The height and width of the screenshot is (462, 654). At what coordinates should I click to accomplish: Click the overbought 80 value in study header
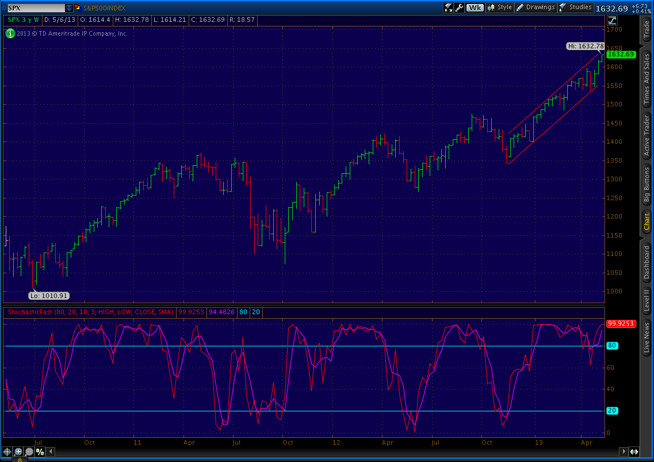(243, 312)
